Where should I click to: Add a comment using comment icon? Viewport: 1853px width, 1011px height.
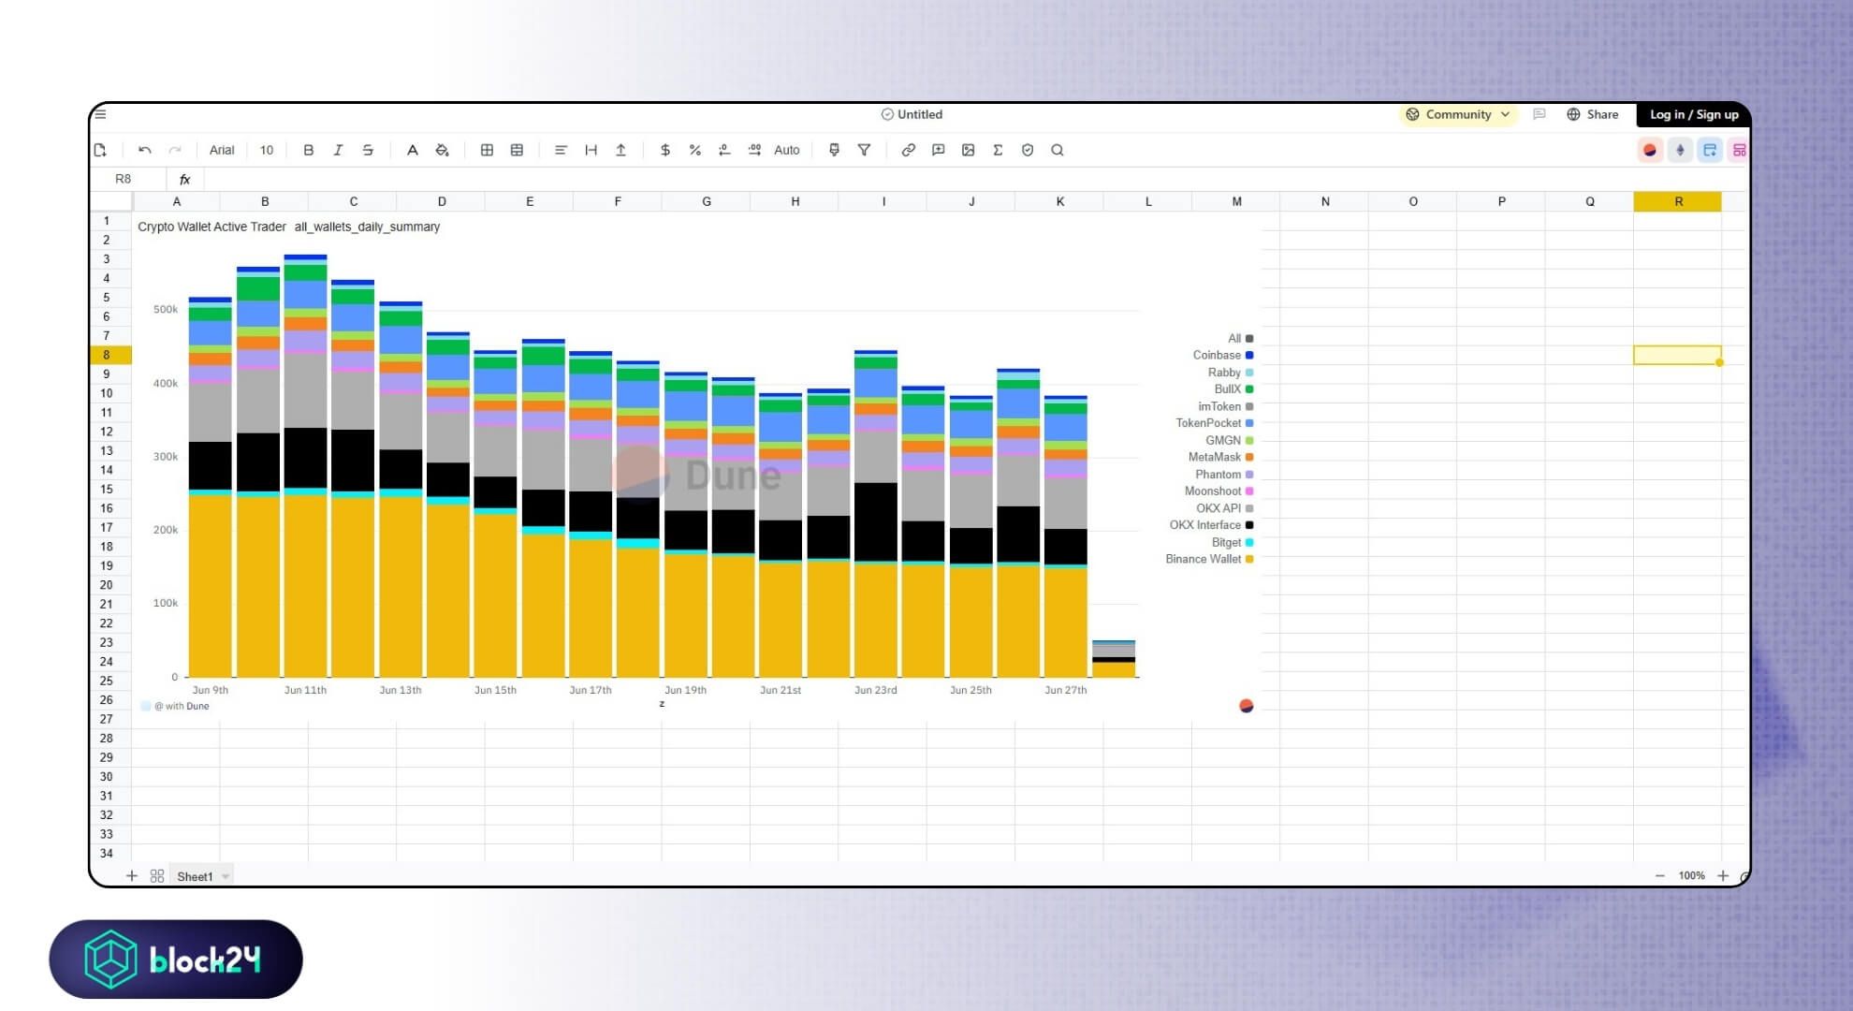tap(938, 150)
